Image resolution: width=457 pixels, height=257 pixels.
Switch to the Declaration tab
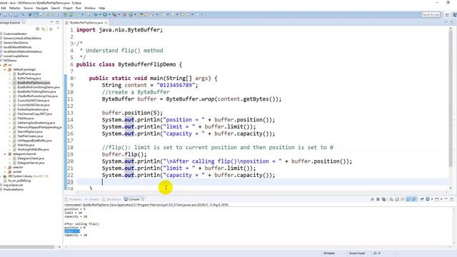click(x=111, y=199)
